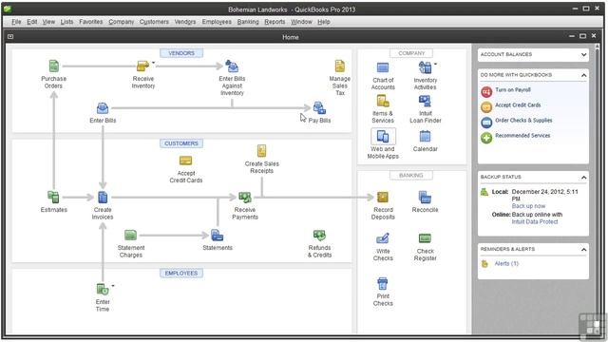Click Back up now link
608x342 pixels.
point(528,206)
